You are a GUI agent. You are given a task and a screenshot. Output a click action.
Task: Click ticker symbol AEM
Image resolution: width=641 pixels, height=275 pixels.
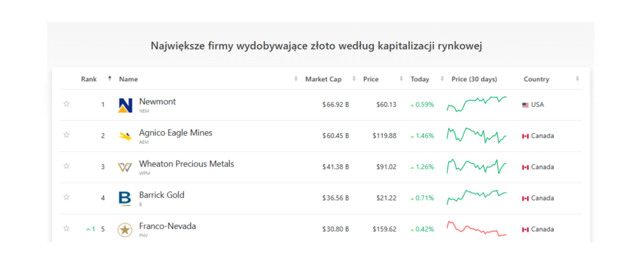point(144,143)
